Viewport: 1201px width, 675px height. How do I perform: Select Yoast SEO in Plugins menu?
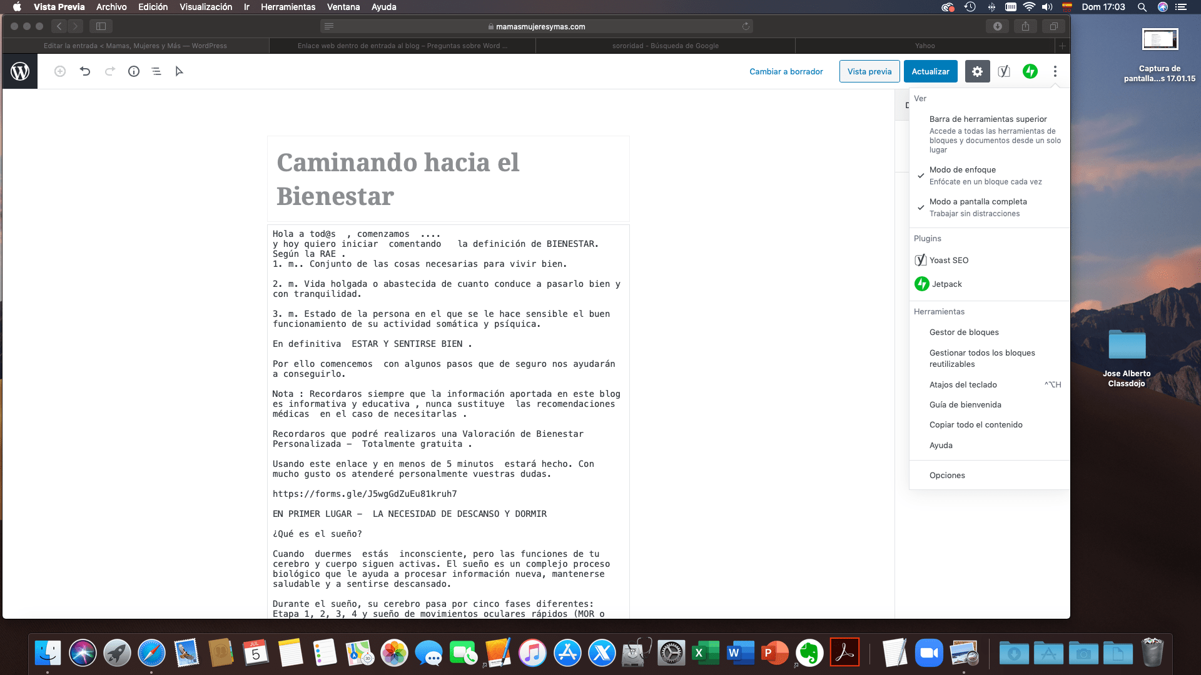989,260
